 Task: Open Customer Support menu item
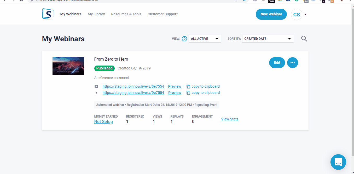pos(163,14)
